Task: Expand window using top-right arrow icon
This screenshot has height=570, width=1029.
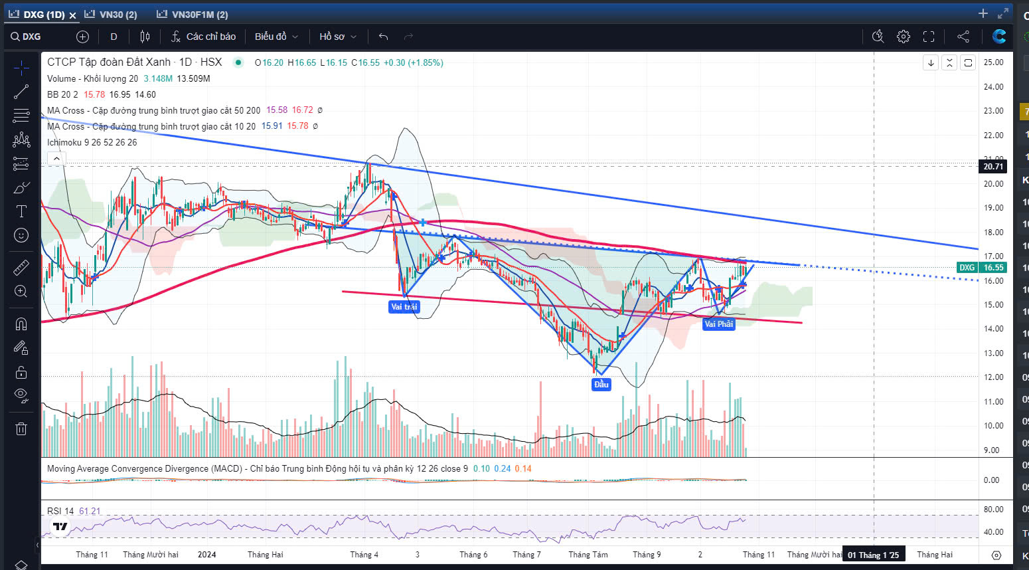Action: click(x=1003, y=13)
